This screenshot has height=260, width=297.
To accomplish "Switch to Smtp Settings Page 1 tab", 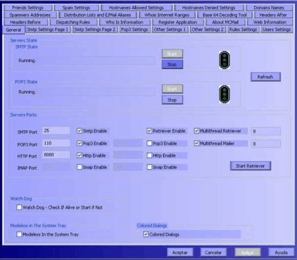I will [x=48, y=29].
